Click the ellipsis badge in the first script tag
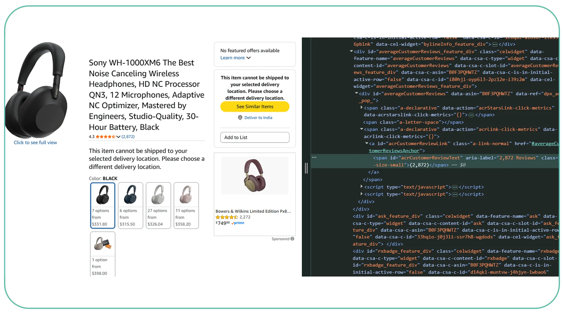Viewport: 564px width, 314px height. [455, 187]
